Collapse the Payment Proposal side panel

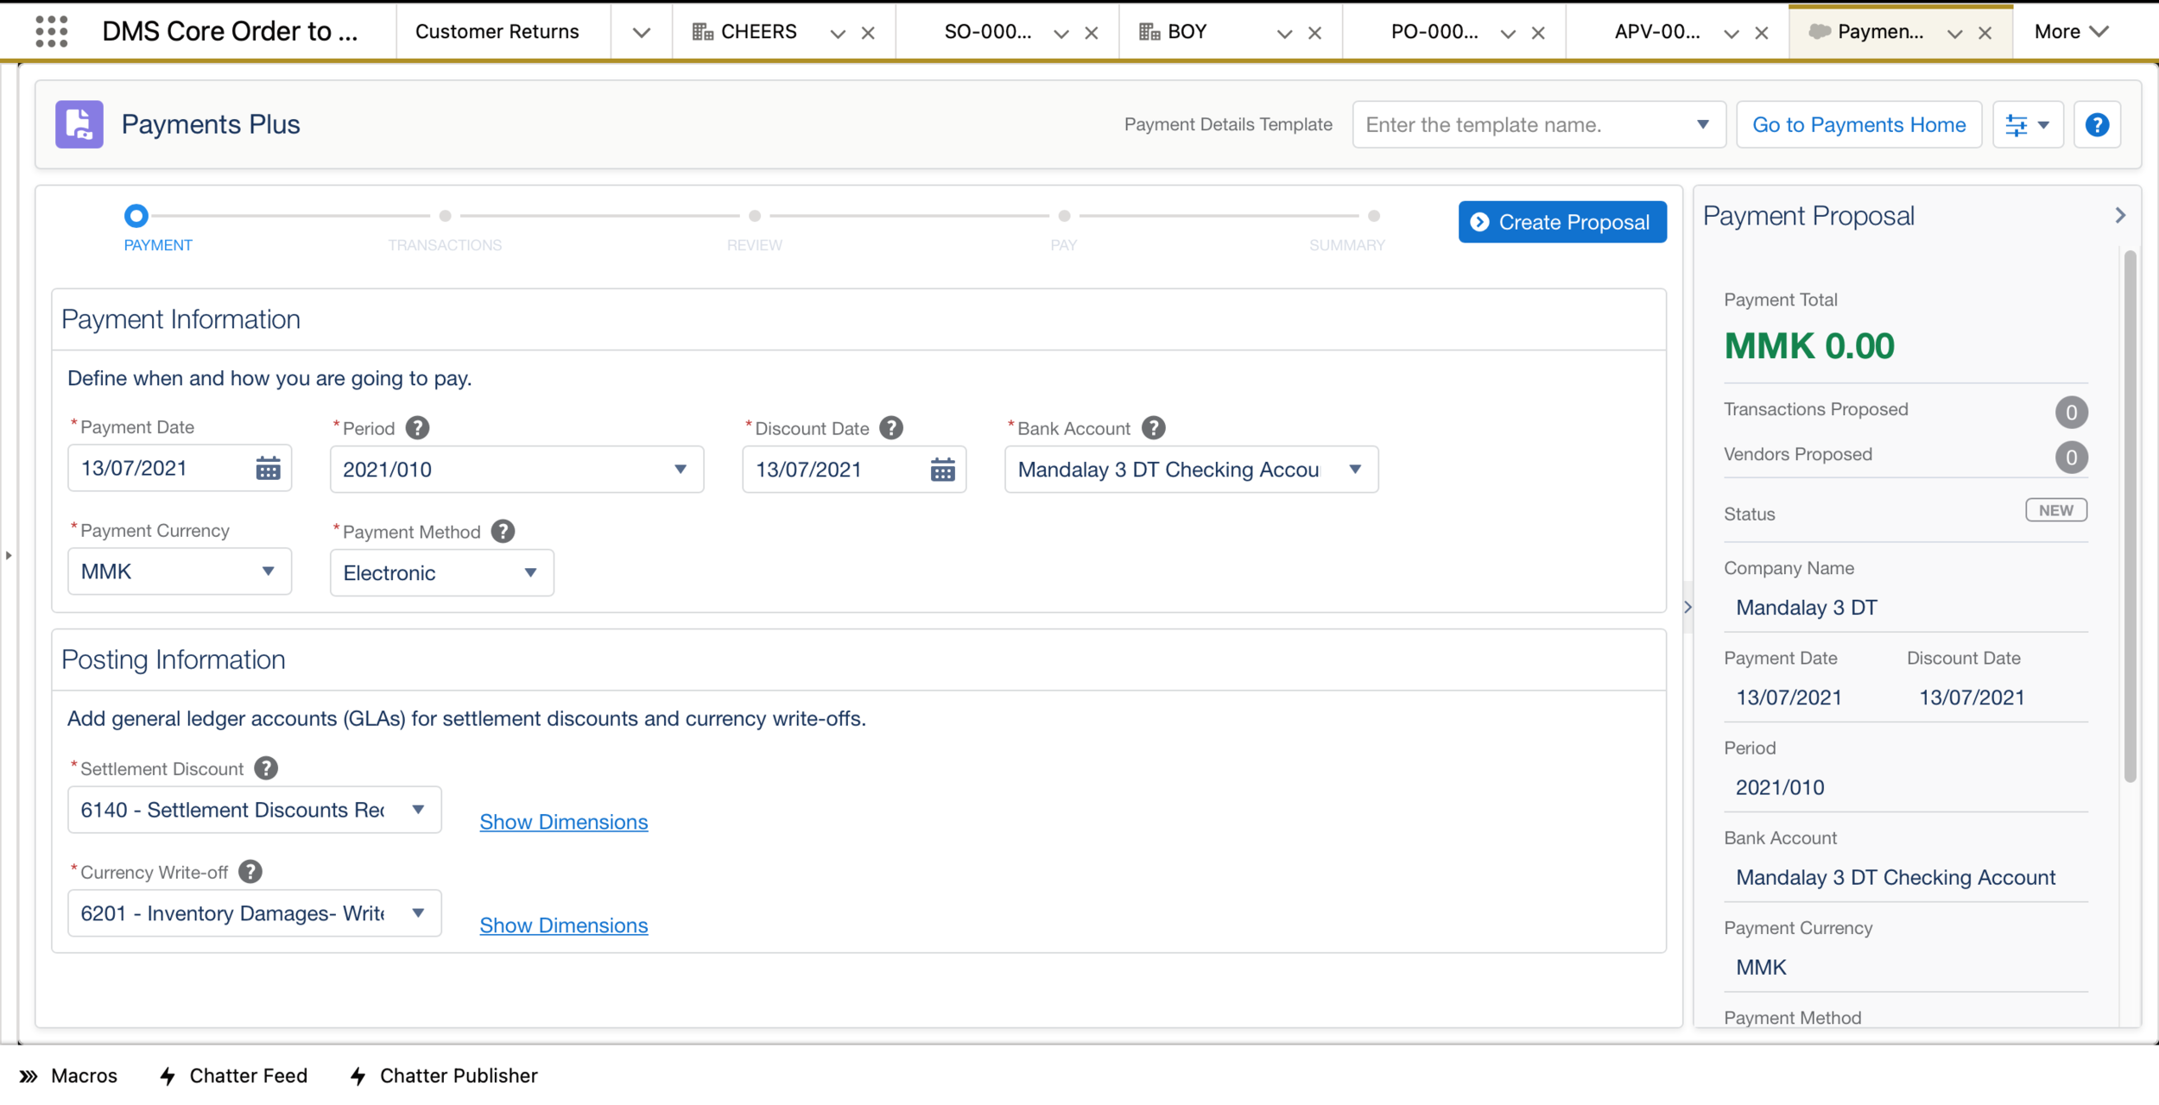[x=2120, y=216]
